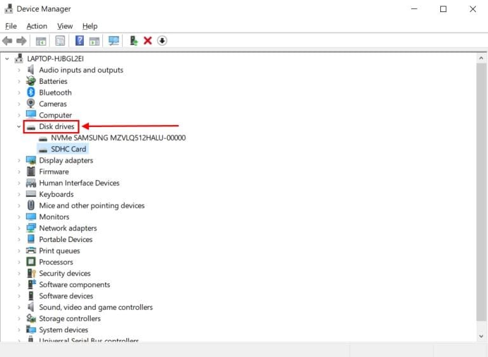Viewport: 488px width, 357px height.
Task: Expand Sound, video and game controllers chevron
Action: pyautogui.click(x=19, y=307)
